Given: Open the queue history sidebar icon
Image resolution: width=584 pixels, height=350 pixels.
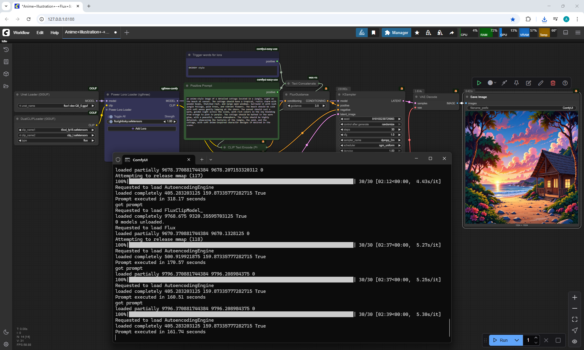Looking at the screenshot, I should tap(6, 50).
